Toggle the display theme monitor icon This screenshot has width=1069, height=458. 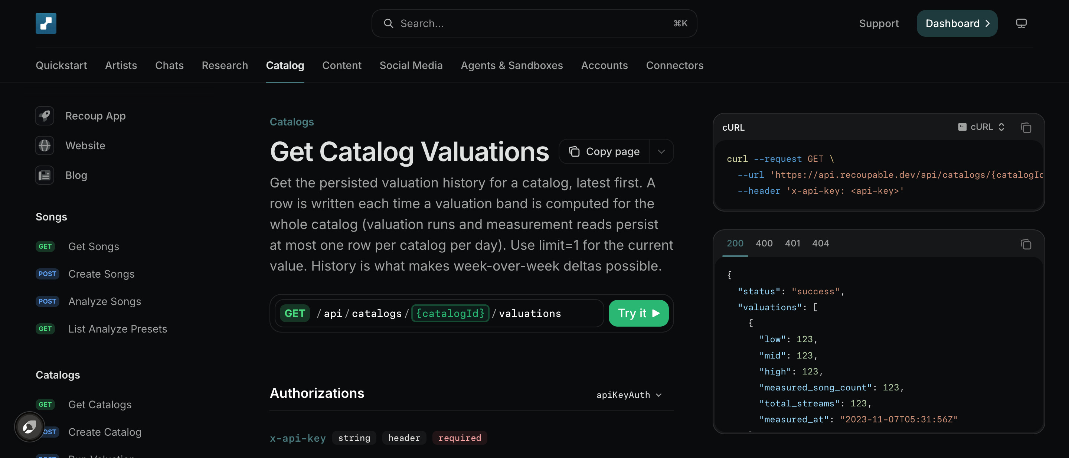point(1021,23)
